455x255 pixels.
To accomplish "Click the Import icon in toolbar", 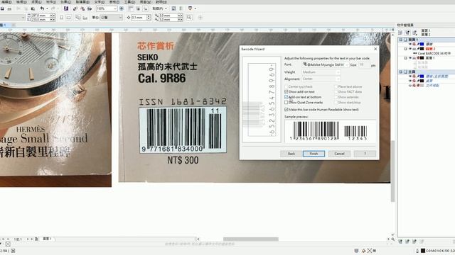I will click(75, 8).
